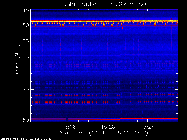The image size is (187, 140).
Task: Select the 15:16 time tick label
Action: click(x=69, y=127)
